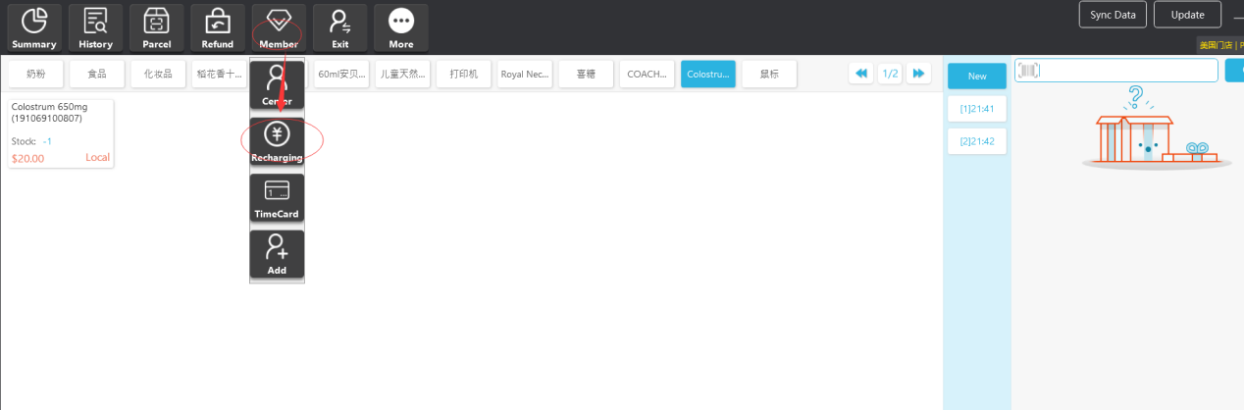Image resolution: width=1244 pixels, height=410 pixels.
Task: Click the Sync Data button
Action: tap(1113, 15)
